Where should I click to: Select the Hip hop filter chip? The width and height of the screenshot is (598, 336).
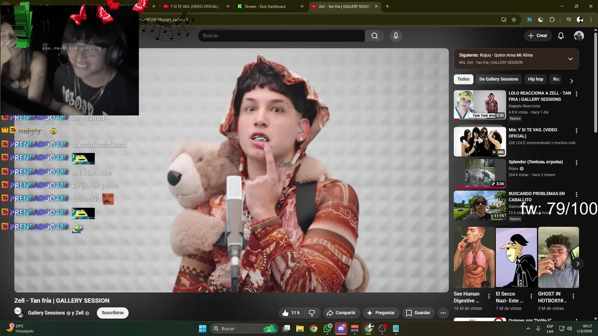(x=535, y=79)
